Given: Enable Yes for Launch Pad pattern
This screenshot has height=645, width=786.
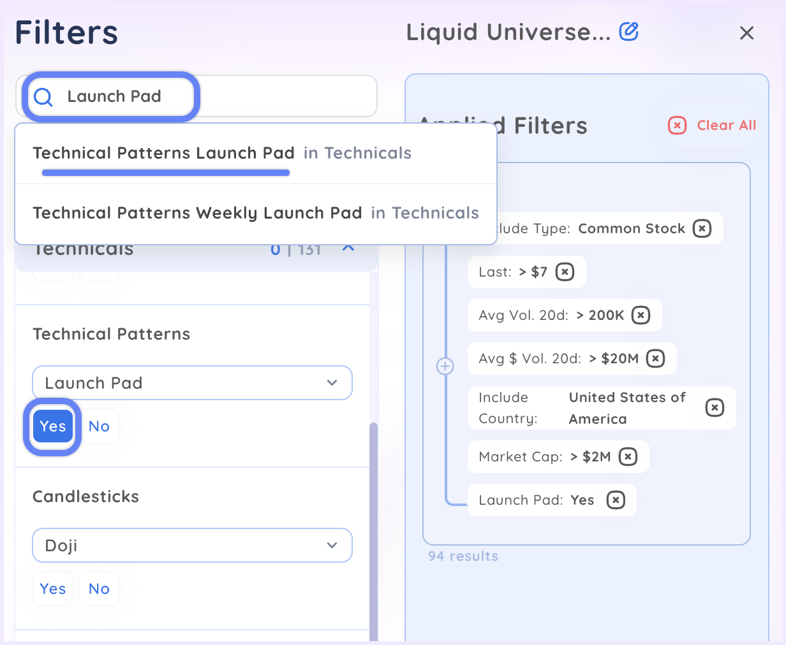Looking at the screenshot, I should point(52,426).
